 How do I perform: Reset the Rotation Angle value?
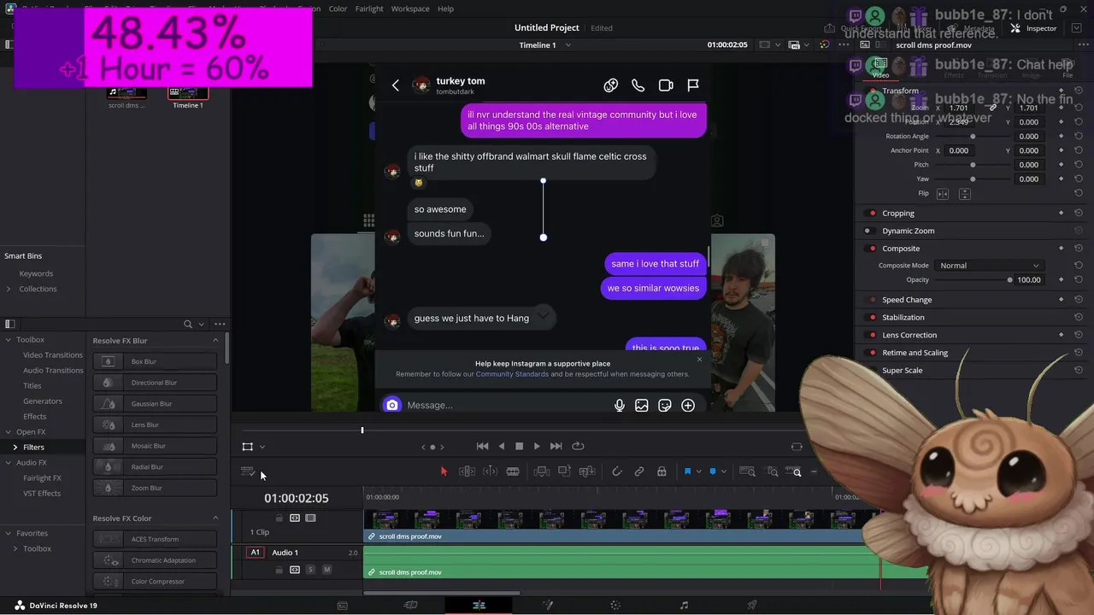(1079, 137)
